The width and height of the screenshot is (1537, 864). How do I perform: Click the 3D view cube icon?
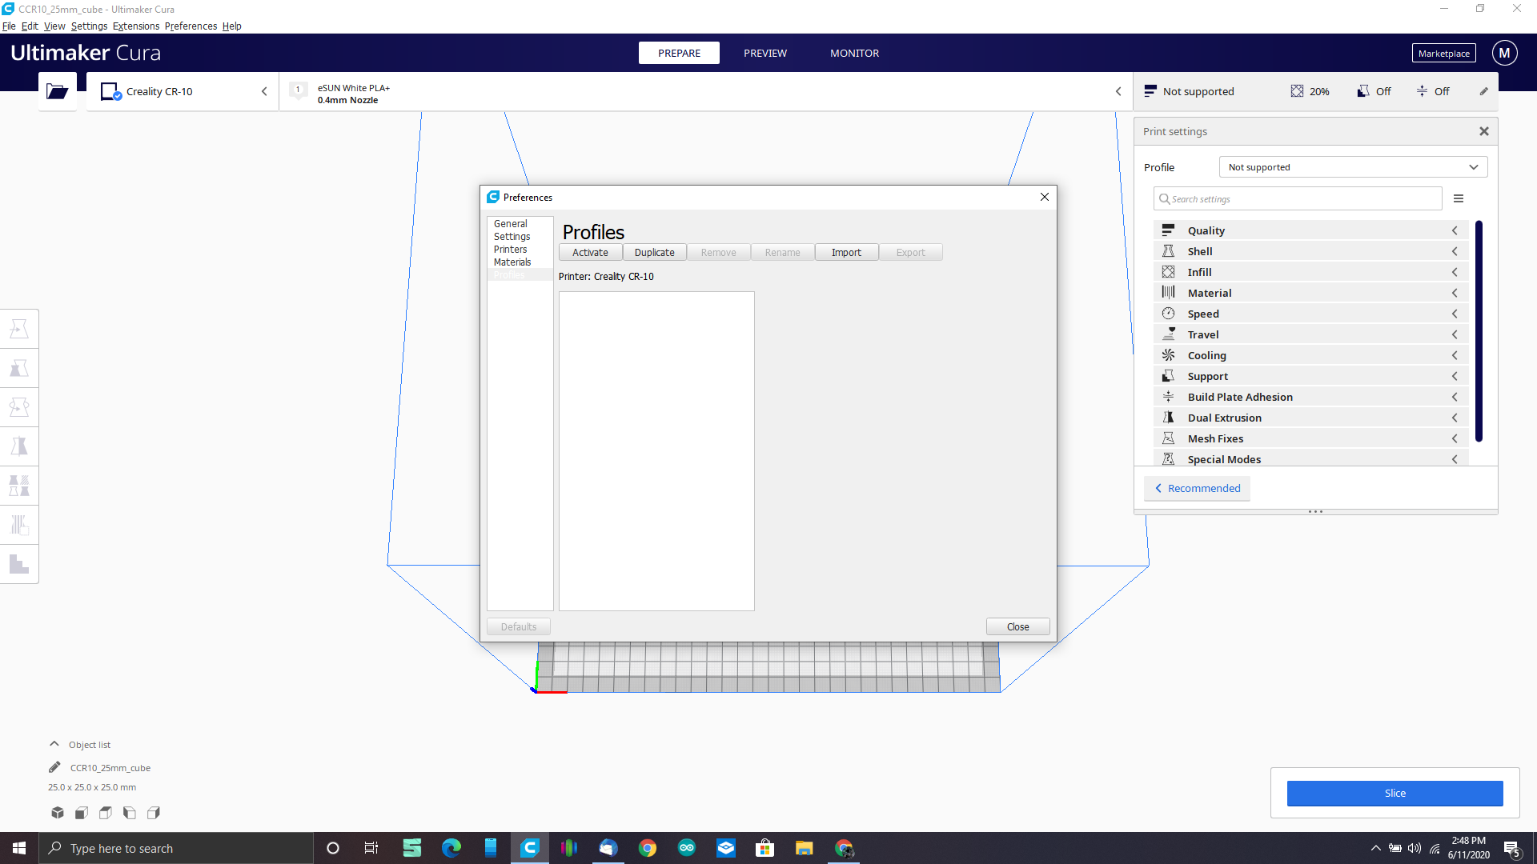pos(57,813)
